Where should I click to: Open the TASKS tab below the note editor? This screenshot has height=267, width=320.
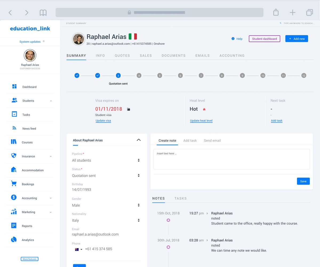(181, 198)
